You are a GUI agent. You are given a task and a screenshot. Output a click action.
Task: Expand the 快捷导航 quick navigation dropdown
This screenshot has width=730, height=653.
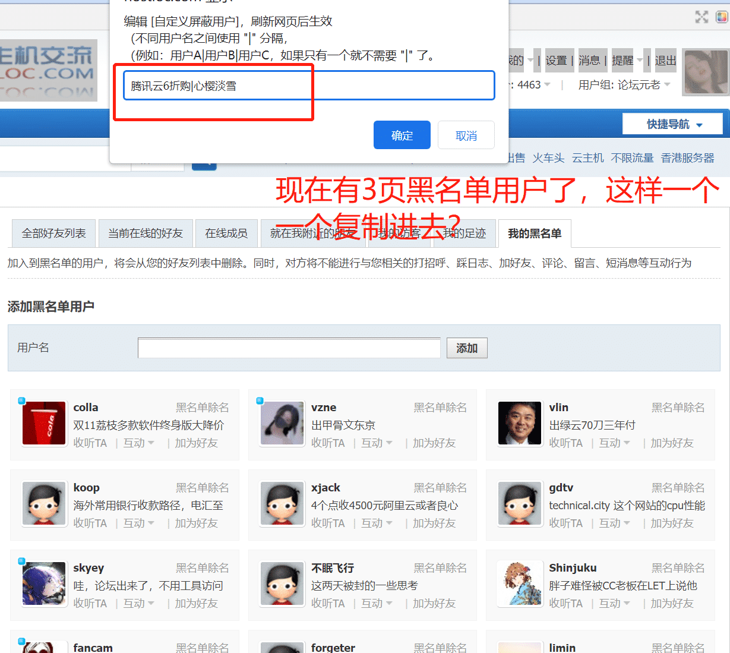tap(673, 124)
